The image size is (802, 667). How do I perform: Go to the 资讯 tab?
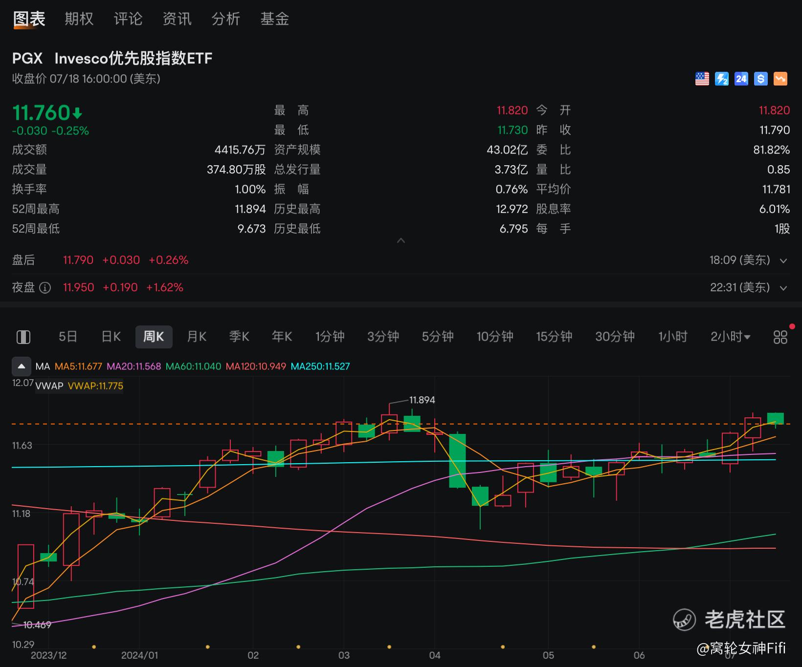click(x=177, y=19)
